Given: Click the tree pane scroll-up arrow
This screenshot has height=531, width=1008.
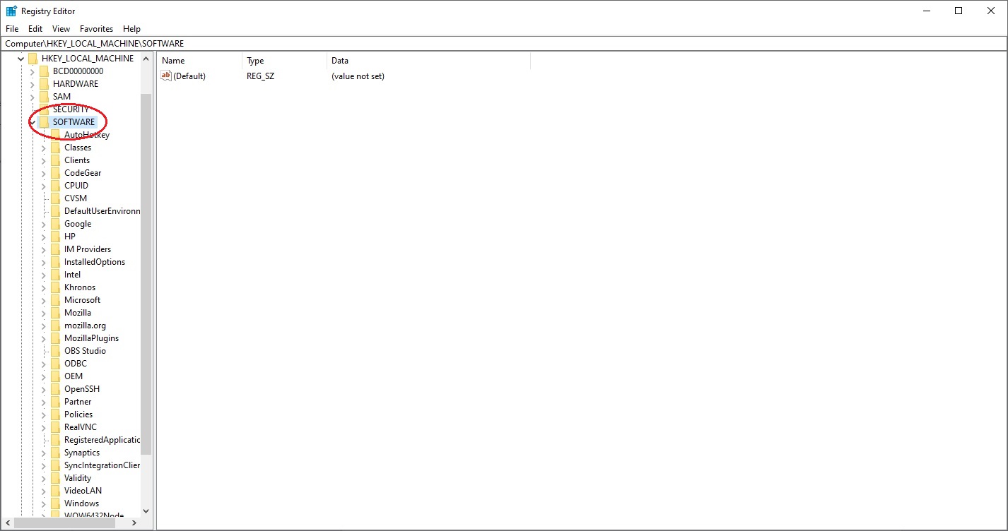Looking at the screenshot, I should click(x=146, y=59).
